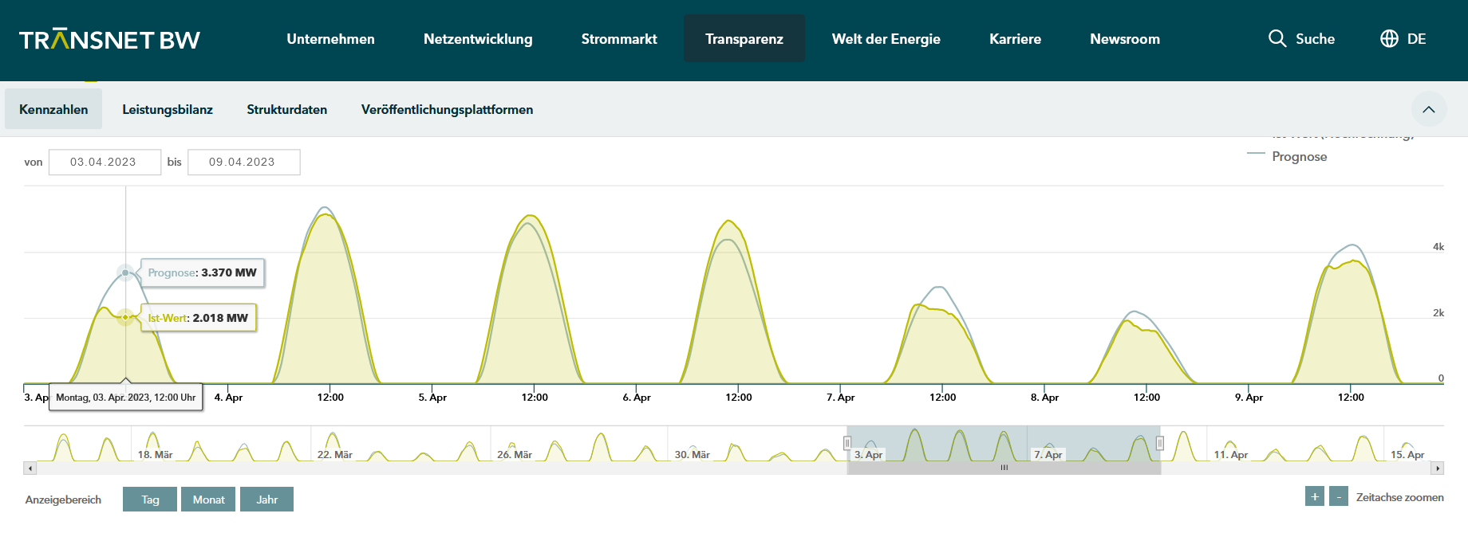Click the '9. Apr' axis label

pyautogui.click(x=1249, y=397)
